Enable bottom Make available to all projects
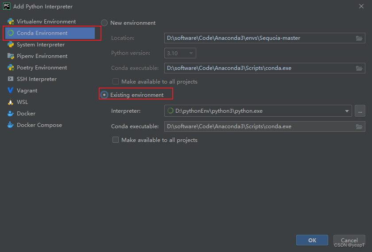This screenshot has height=252, width=372. point(116,140)
